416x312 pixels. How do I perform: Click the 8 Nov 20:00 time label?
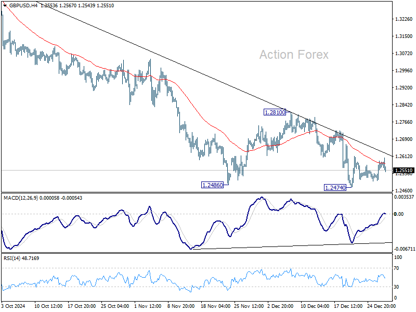pyautogui.click(x=181, y=306)
